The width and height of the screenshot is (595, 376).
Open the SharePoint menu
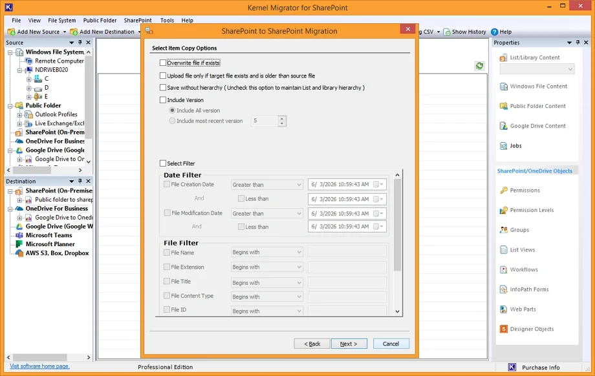138,21
